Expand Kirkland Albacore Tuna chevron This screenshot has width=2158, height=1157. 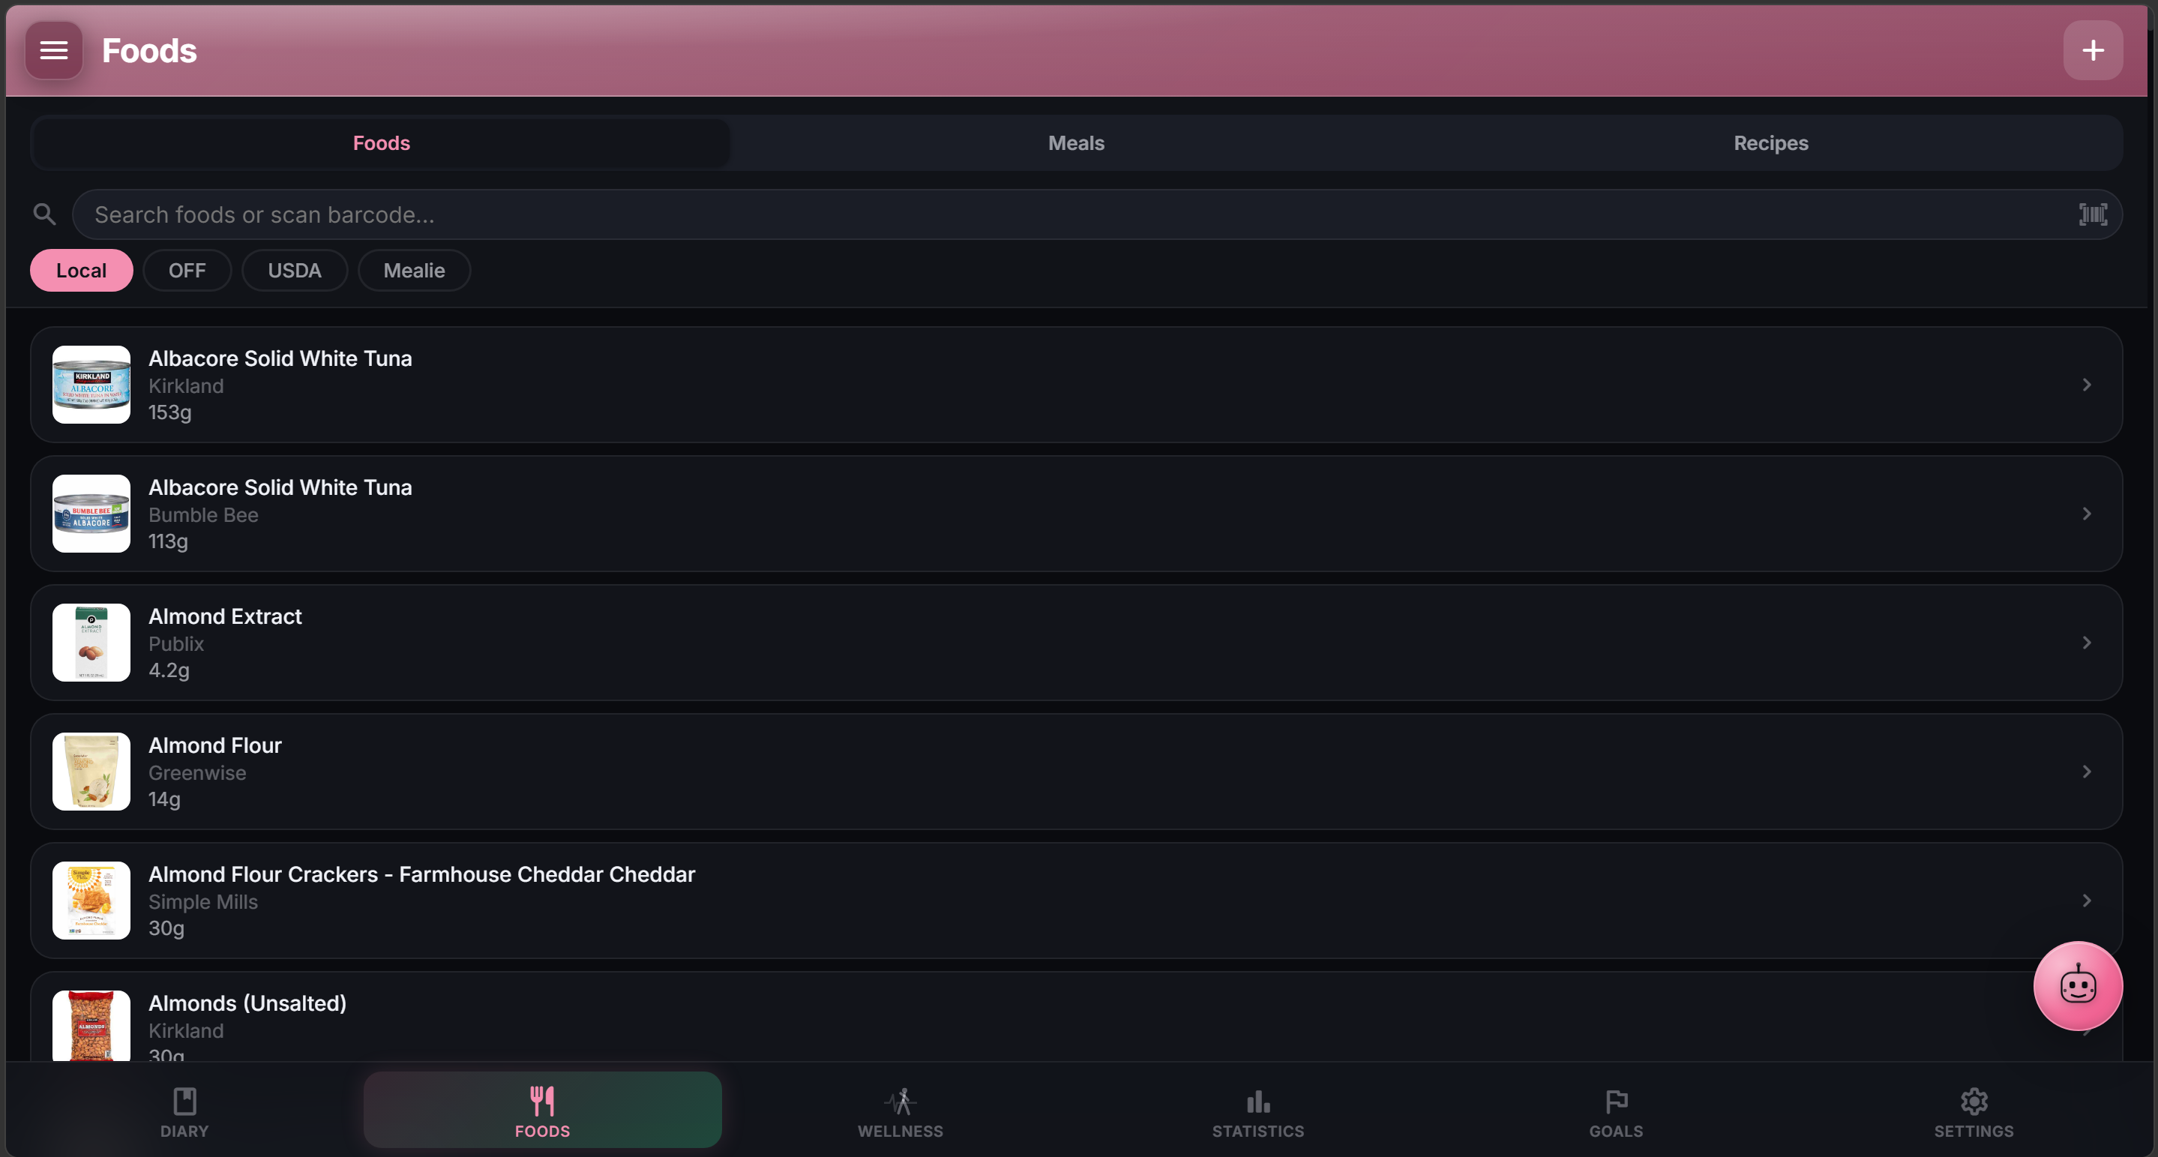pos(2087,385)
